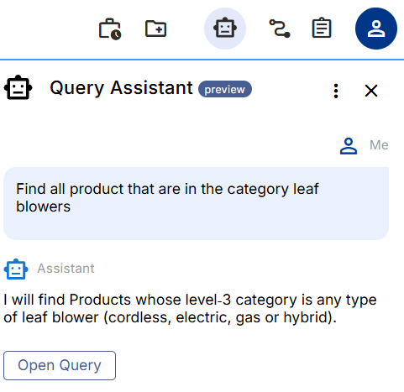Open the user profile avatar
Viewport: 404px width, 392px height.
(376, 29)
